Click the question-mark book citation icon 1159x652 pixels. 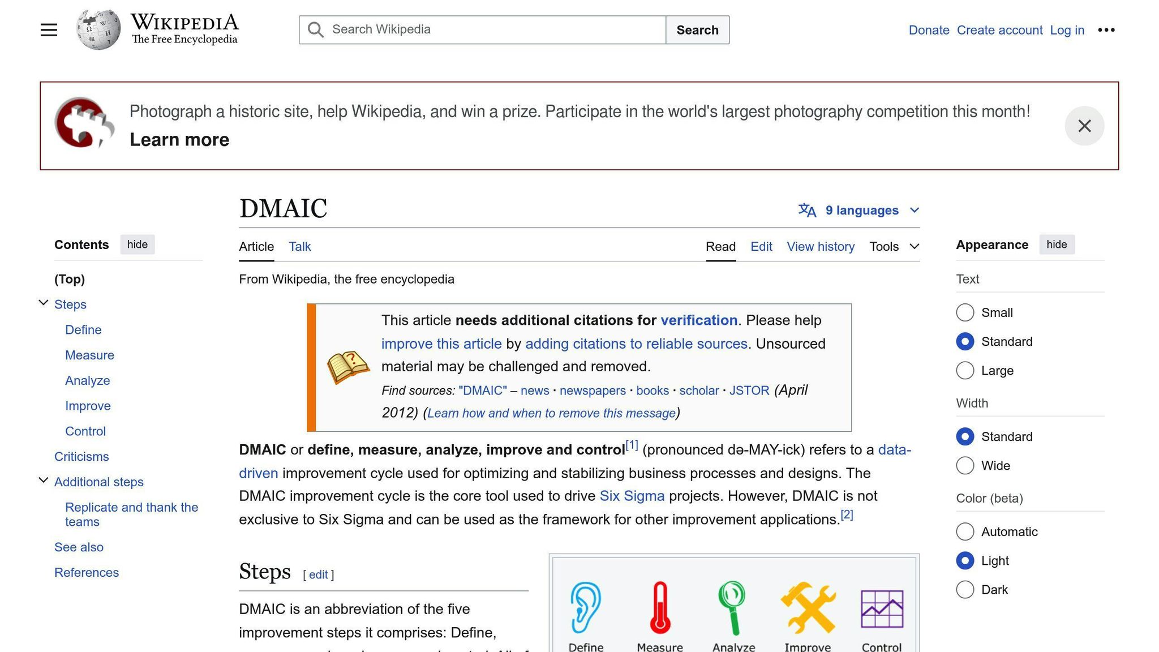point(349,367)
